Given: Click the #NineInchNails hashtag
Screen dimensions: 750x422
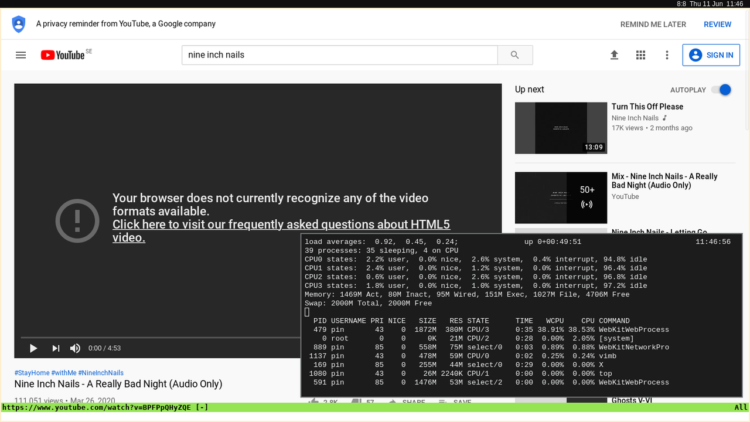Looking at the screenshot, I should pos(101,373).
